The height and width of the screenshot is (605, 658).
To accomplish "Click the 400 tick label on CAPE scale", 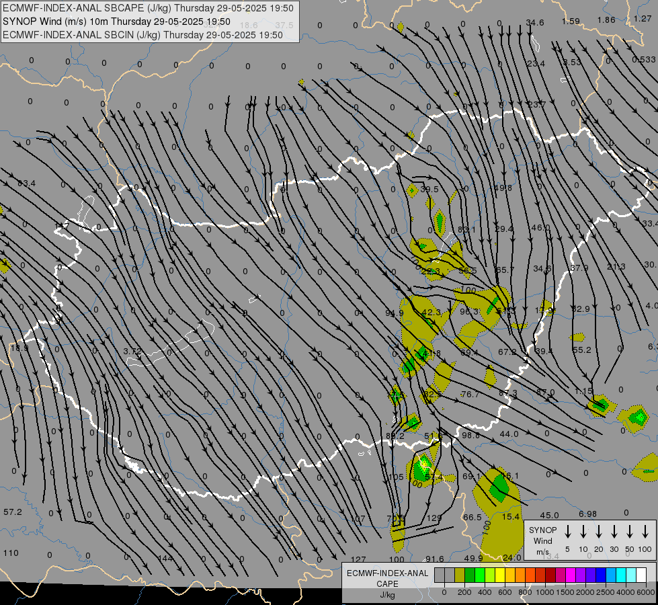I will 485,592.
